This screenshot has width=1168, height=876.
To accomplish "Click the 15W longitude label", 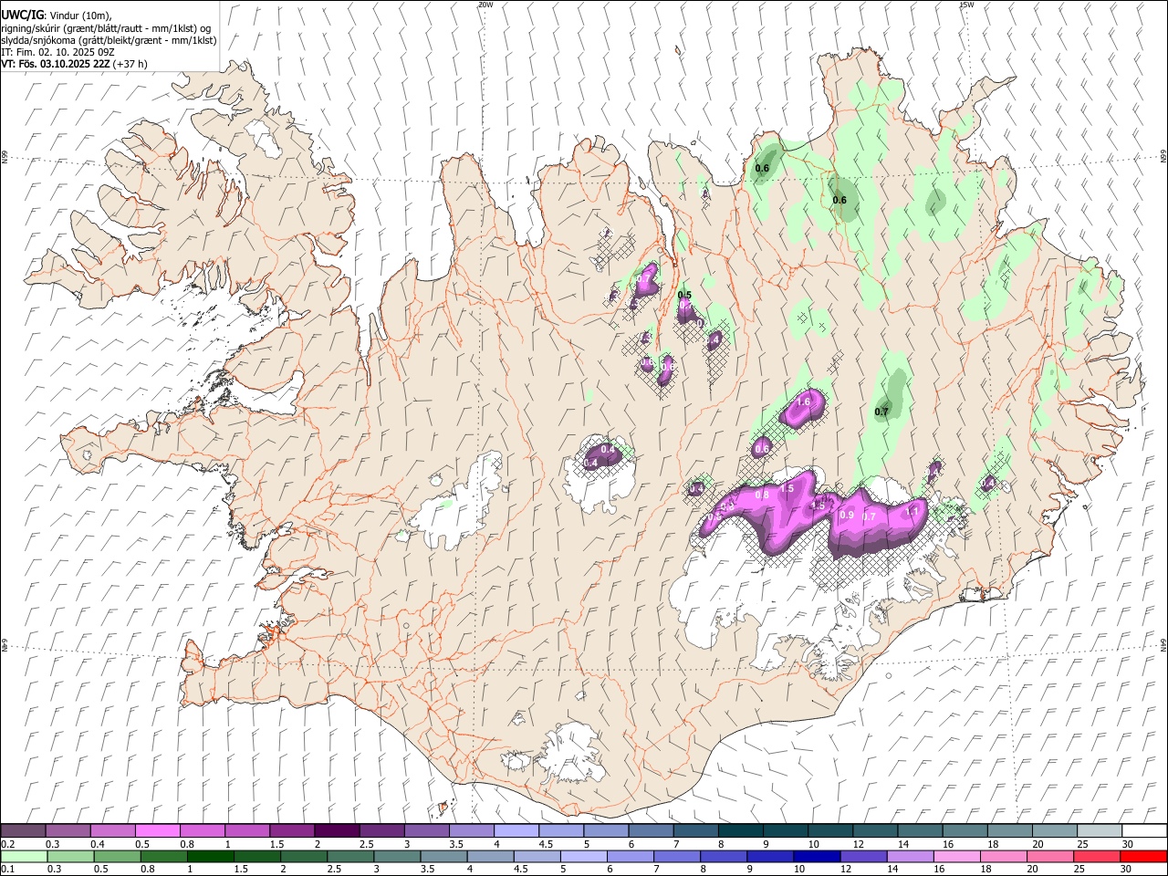I will [966, 5].
